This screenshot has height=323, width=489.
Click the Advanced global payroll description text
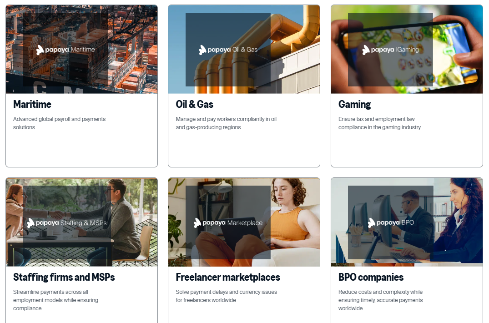[x=59, y=123]
